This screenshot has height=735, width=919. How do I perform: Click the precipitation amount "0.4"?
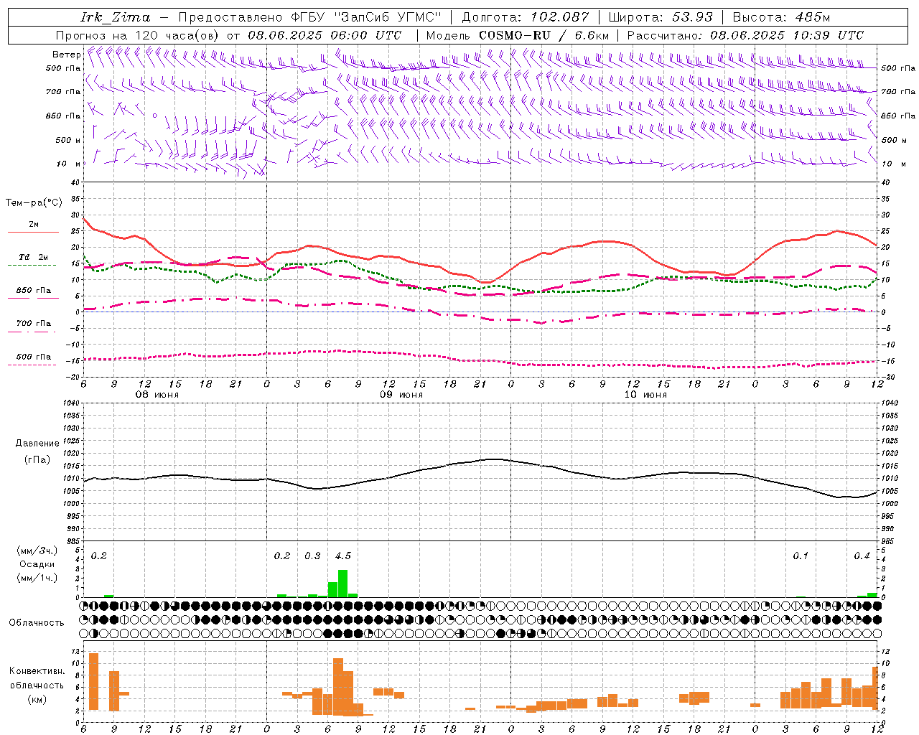(x=862, y=556)
